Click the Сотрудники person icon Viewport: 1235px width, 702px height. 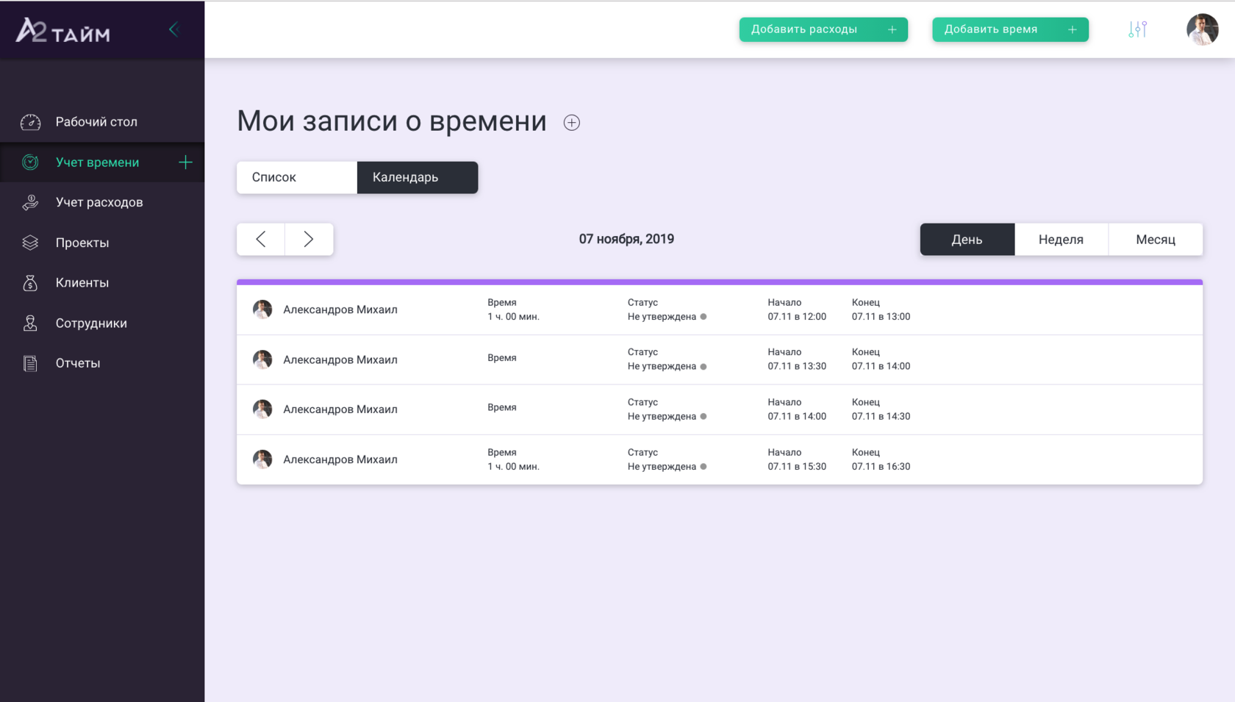[x=30, y=323]
